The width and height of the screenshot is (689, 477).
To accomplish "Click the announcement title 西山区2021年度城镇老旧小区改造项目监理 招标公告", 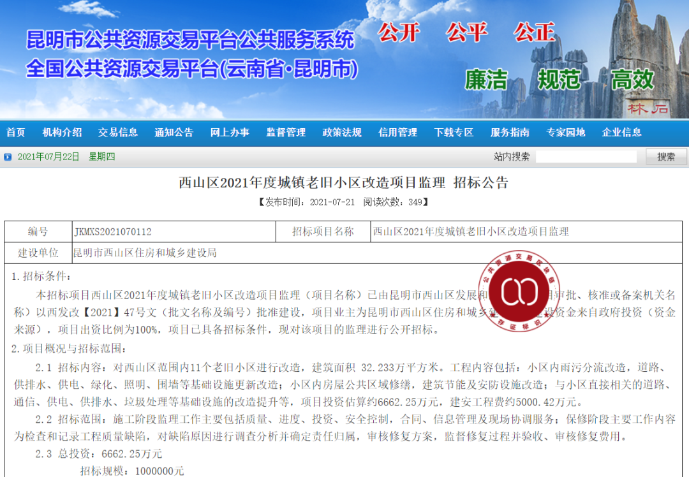I will coord(344,182).
